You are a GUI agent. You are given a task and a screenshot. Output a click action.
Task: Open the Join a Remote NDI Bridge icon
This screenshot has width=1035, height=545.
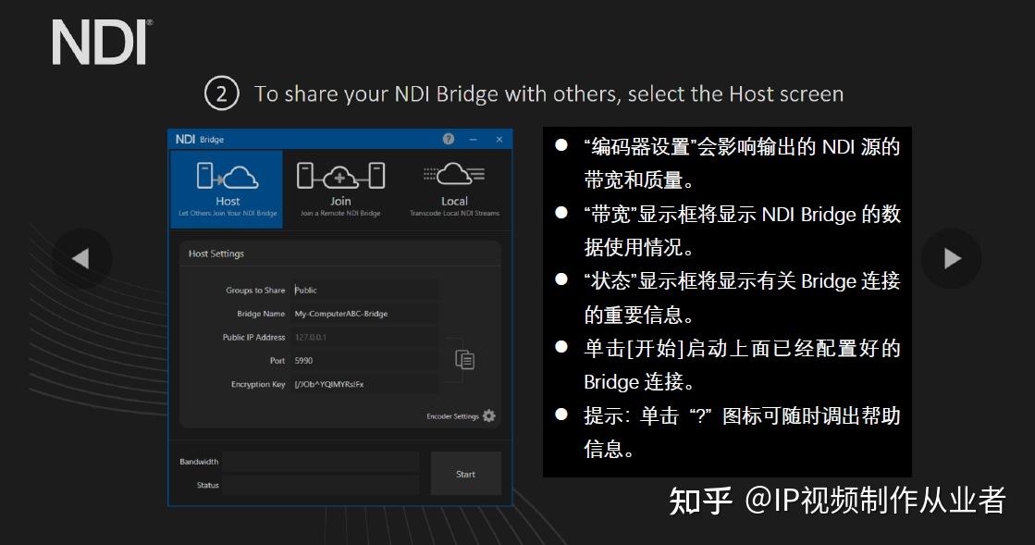339,174
